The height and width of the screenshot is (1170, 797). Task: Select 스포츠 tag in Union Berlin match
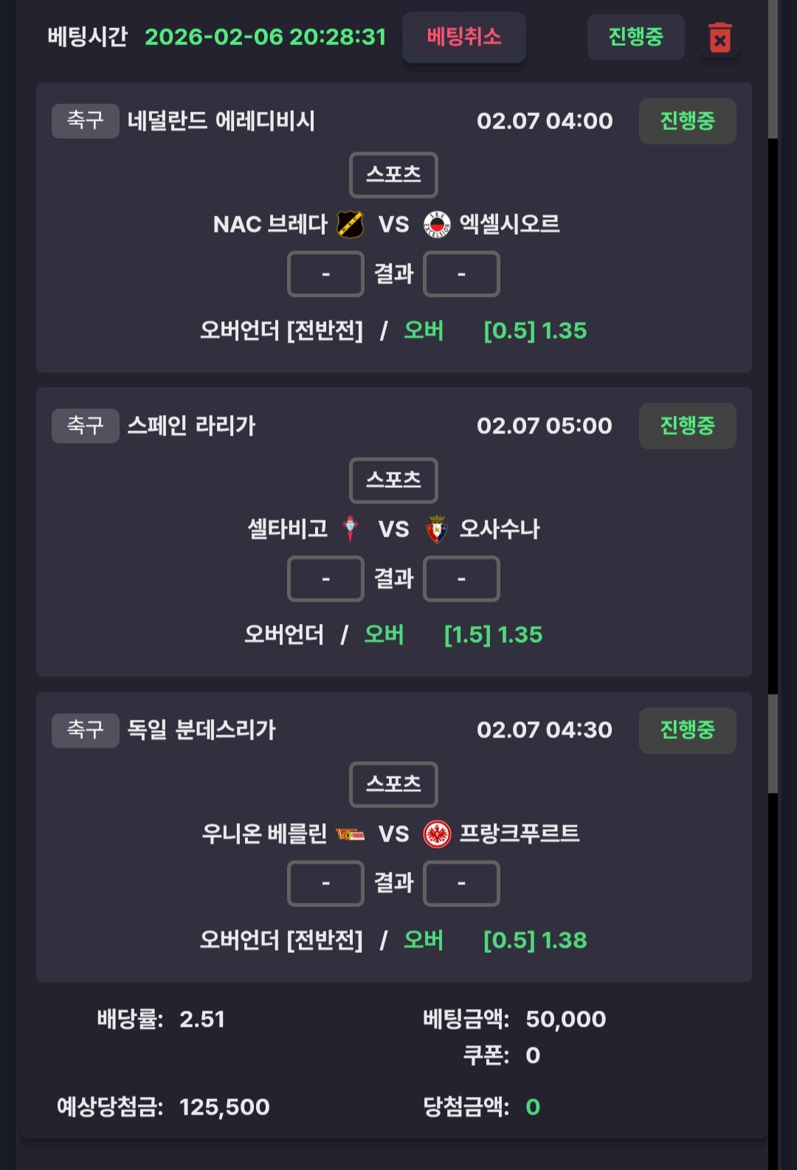[x=393, y=784]
